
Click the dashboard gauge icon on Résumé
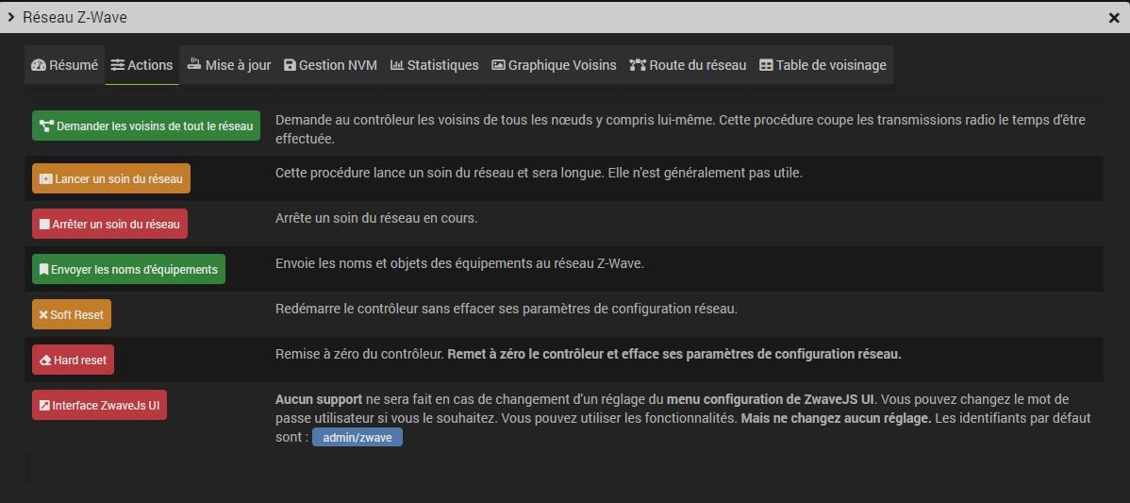point(38,65)
